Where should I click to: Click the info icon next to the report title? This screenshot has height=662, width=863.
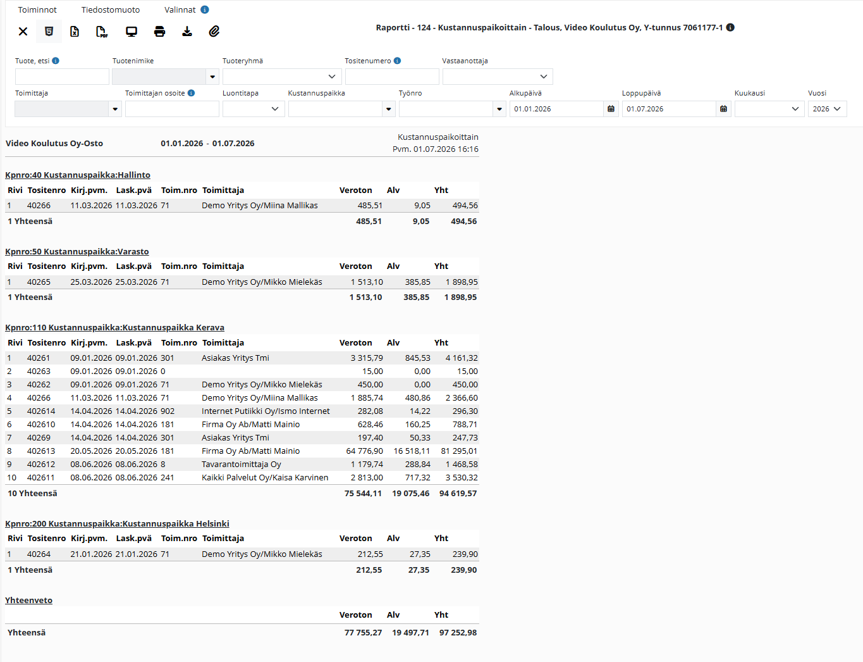coord(730,27)
